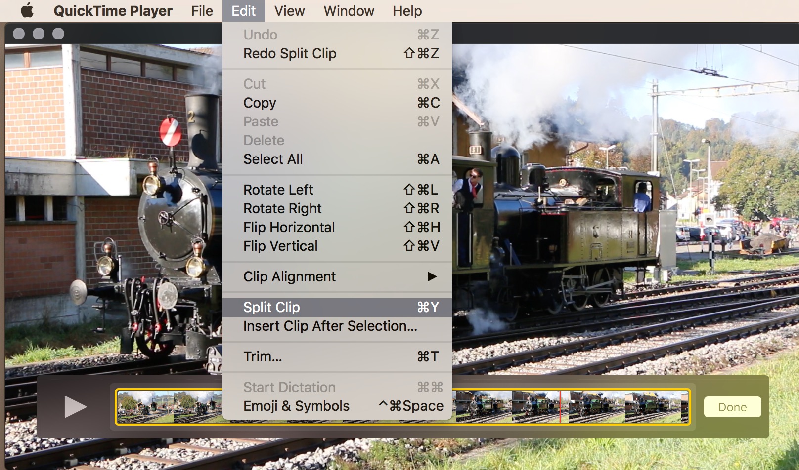Click the minimize window button
799x470 pixels.
pos(39,34)
